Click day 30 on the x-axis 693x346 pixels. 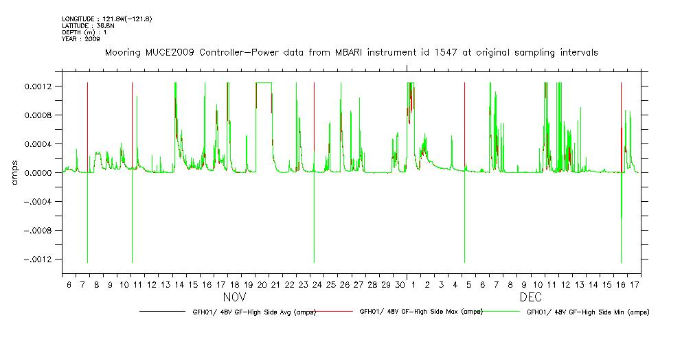[400, 284]
